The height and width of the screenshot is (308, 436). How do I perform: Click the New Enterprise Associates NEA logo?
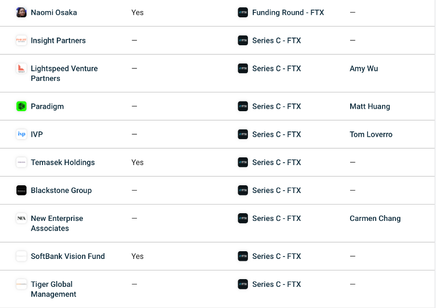pyautogui.click(x=21, y=218)
